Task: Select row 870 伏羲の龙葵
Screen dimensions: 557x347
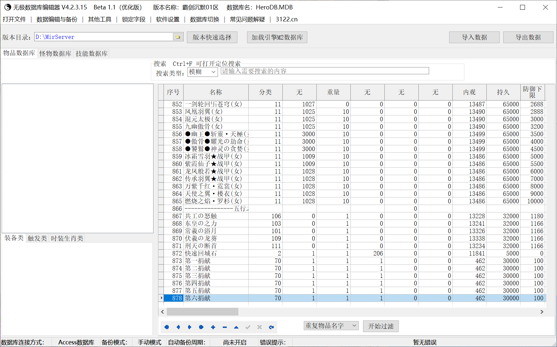Action: point(352,238)
